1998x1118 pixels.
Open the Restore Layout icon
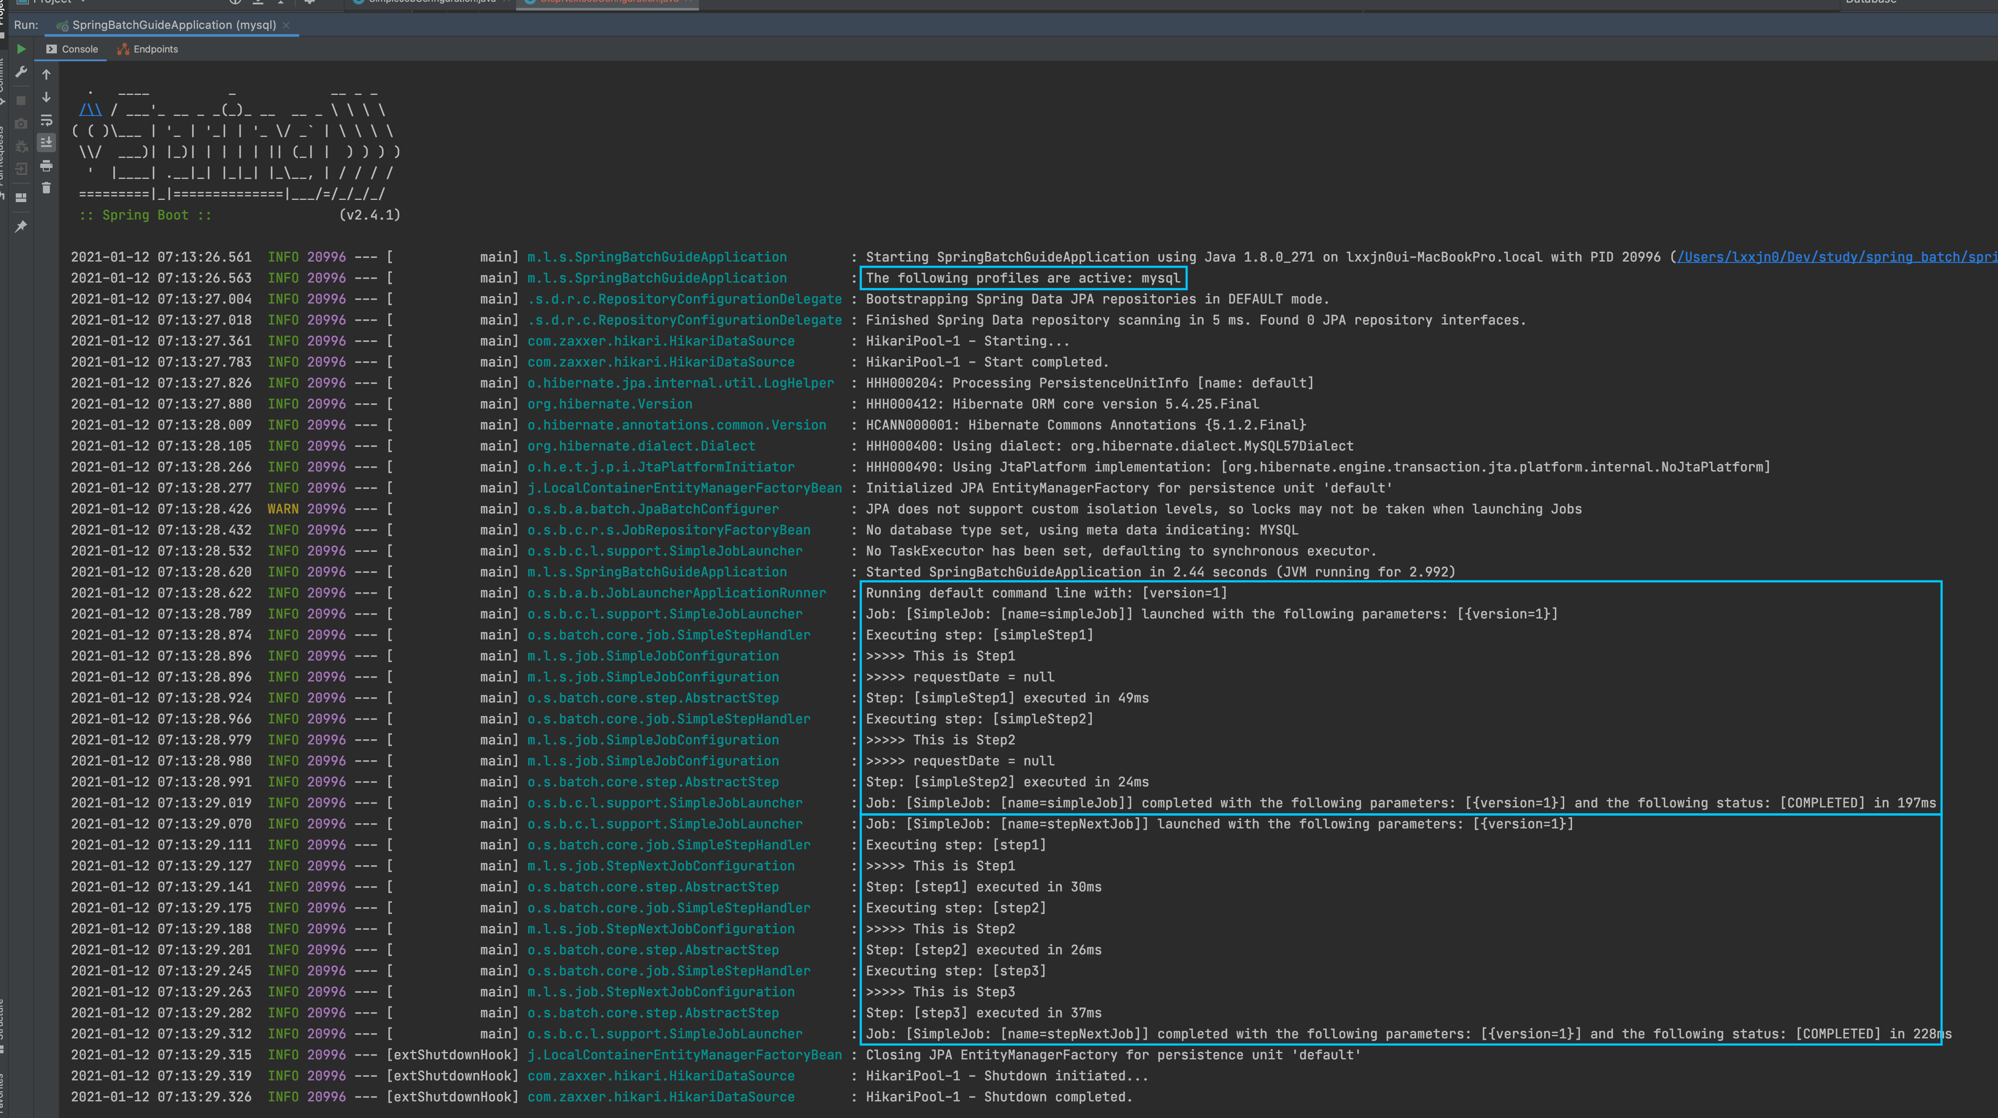[21, 197]
